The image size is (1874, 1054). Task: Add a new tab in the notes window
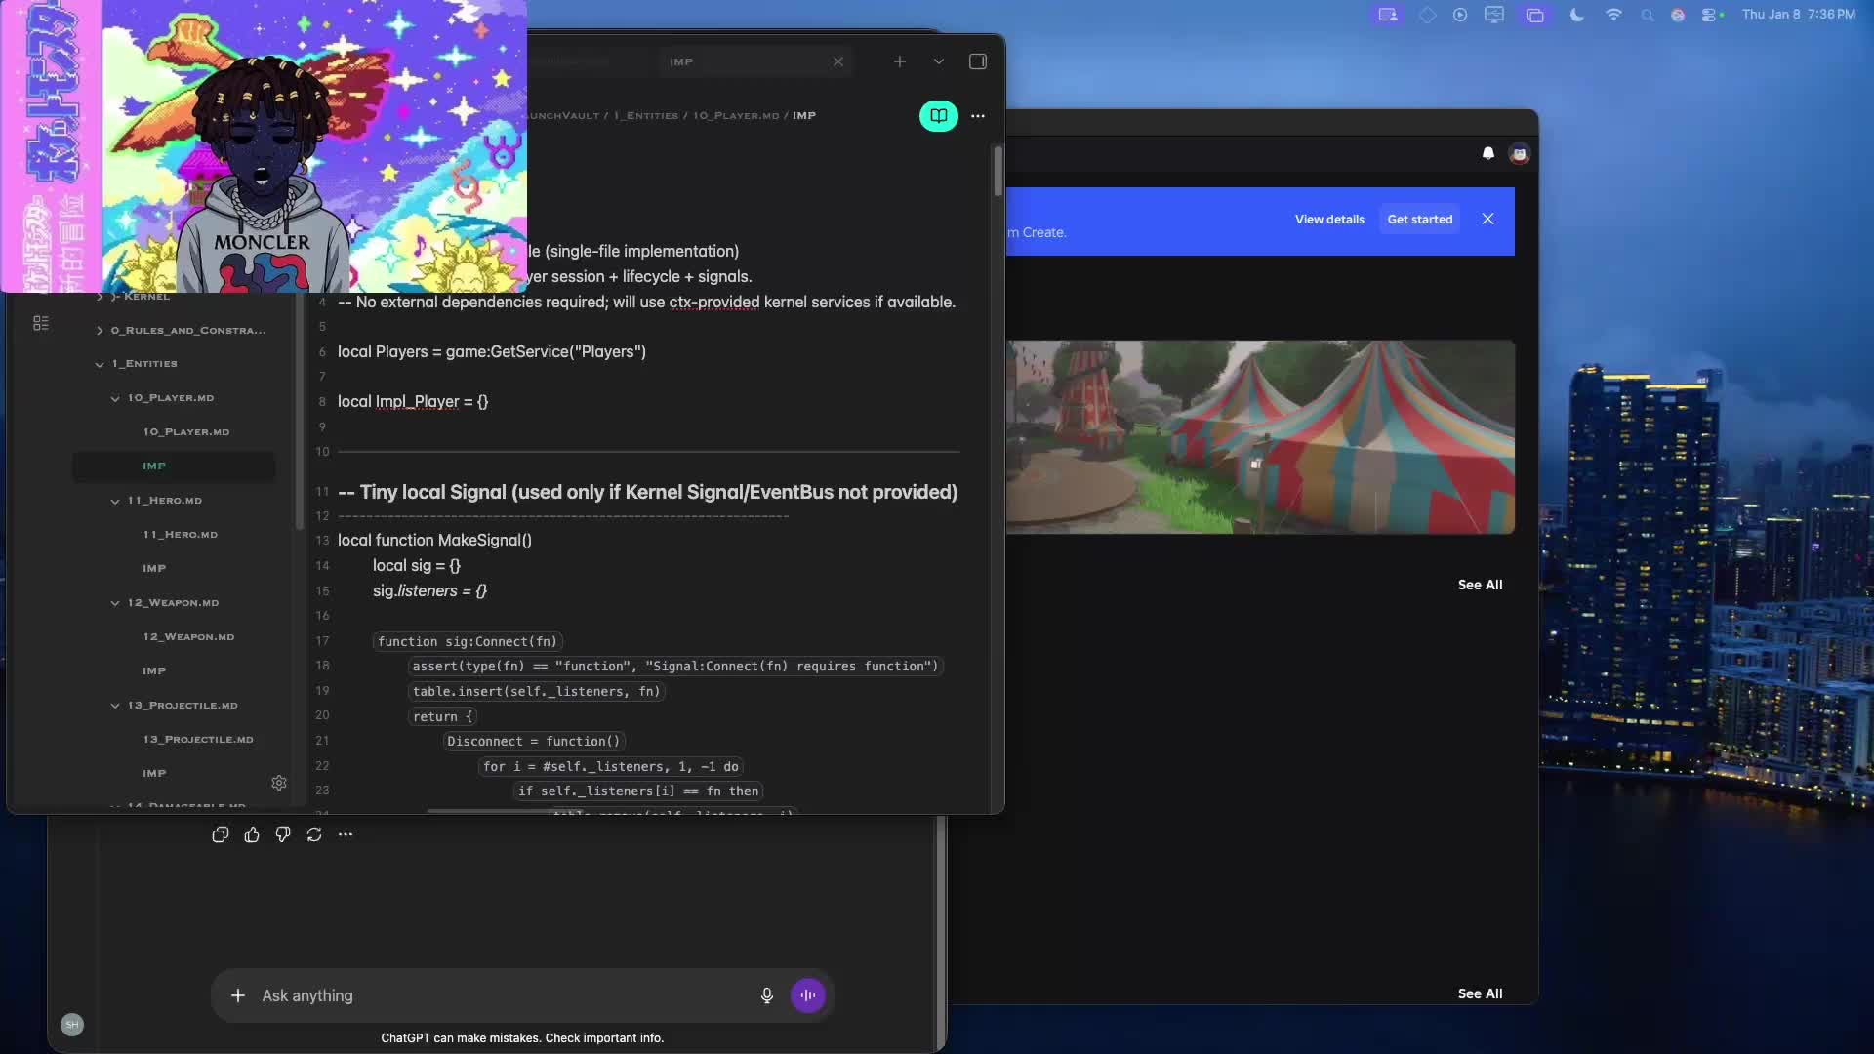pyautogui.click(x=899, y=61)
